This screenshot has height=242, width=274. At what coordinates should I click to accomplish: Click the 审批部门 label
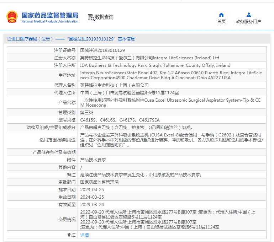click(x=67, y=182)
